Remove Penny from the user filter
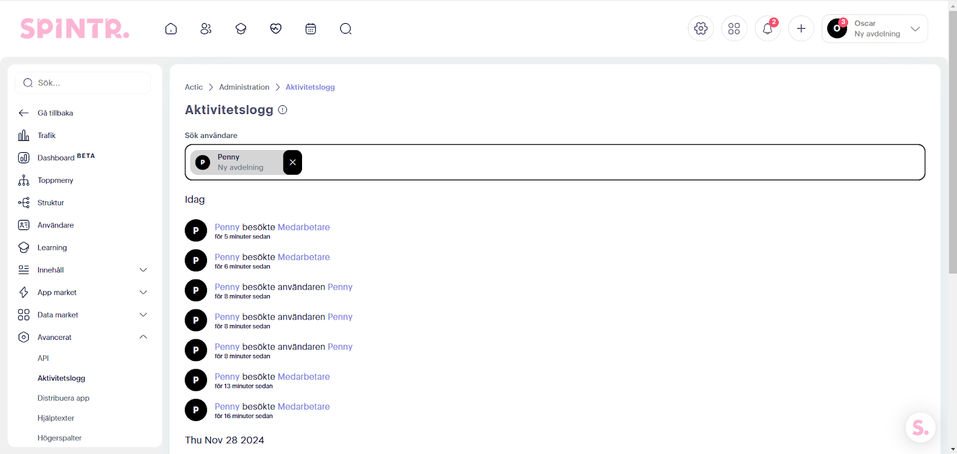 292,162
